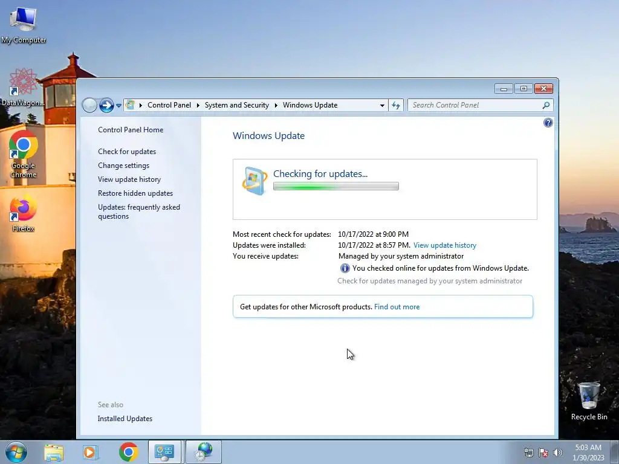Select the Windows Update breadcrumb
The width and height of the screenshot is (619, 464).
310,105
